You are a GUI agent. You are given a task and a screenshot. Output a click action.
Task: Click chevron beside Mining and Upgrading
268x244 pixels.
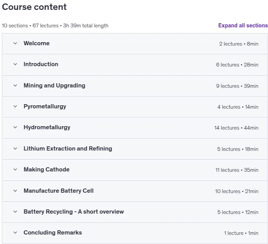coord(15,86)
